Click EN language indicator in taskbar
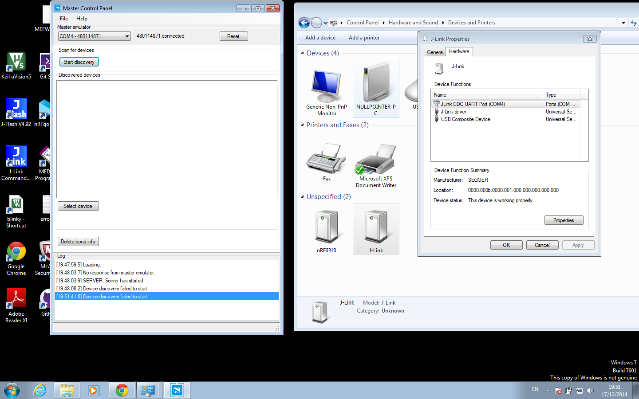This screenshot has width=639, height=399. (x=535, y=389)
